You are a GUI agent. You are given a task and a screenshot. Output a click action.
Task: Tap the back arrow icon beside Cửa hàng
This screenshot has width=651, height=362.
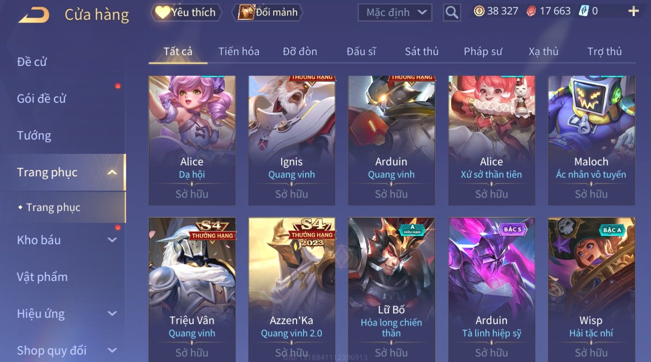point(34,15)
